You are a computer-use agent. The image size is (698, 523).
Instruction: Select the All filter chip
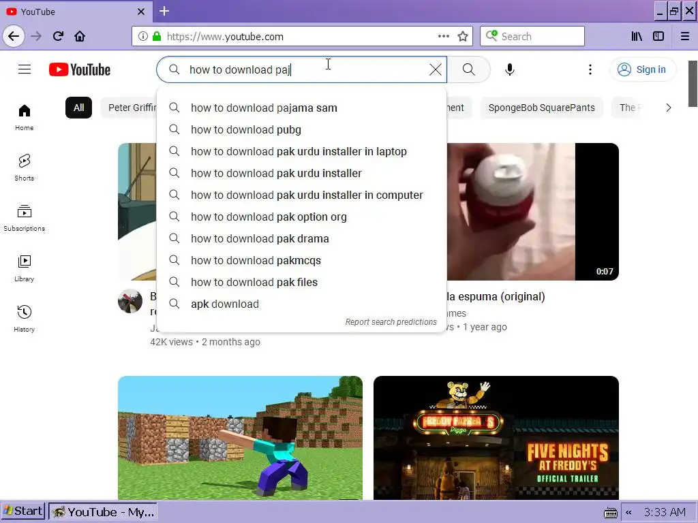click(x=79, y=108)
